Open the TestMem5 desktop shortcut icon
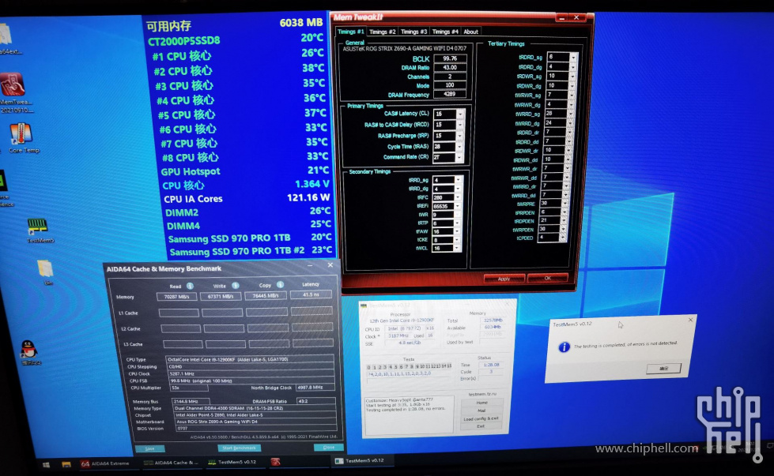Image resolution: width=774 pixels, height=476 pixels. tap(37, 227)
